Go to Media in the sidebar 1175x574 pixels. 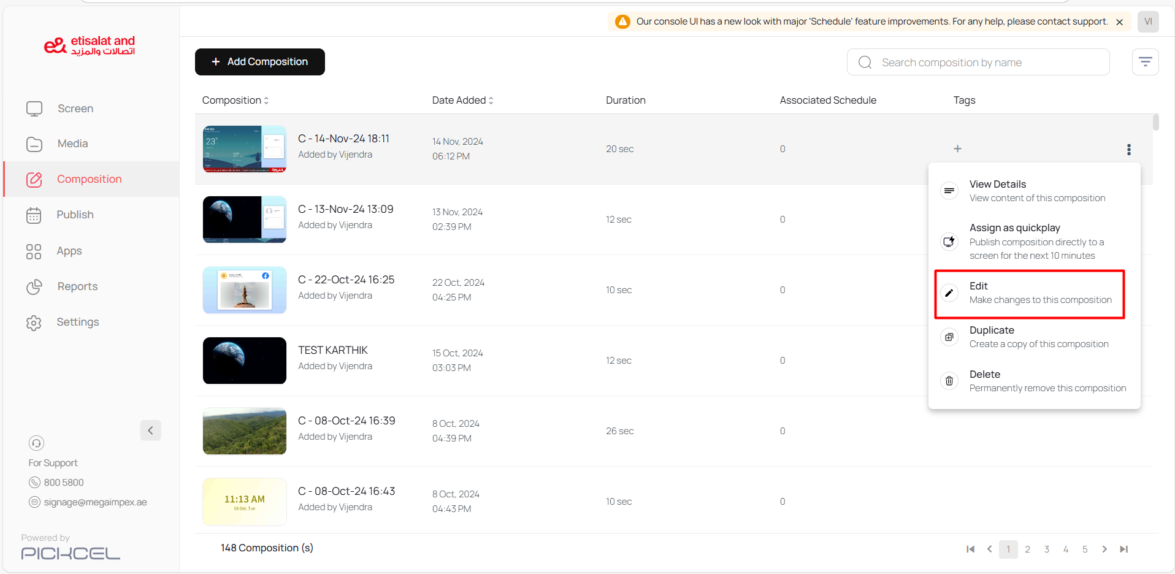click(72, 143)
